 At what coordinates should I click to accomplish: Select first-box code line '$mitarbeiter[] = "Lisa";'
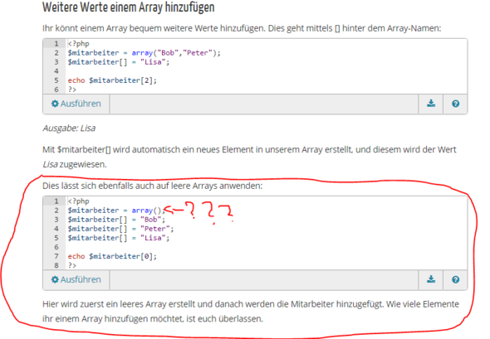pyautogui.click(x=119, y=62)
